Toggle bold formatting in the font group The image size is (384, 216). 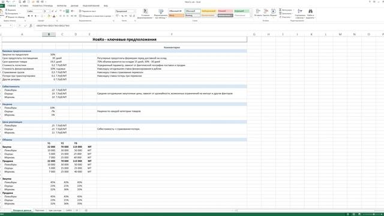(29, 16)
